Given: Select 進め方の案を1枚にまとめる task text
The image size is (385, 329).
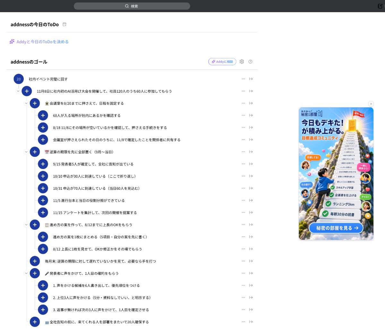Looking at the screenshot, I should click(x=100, y=237).
